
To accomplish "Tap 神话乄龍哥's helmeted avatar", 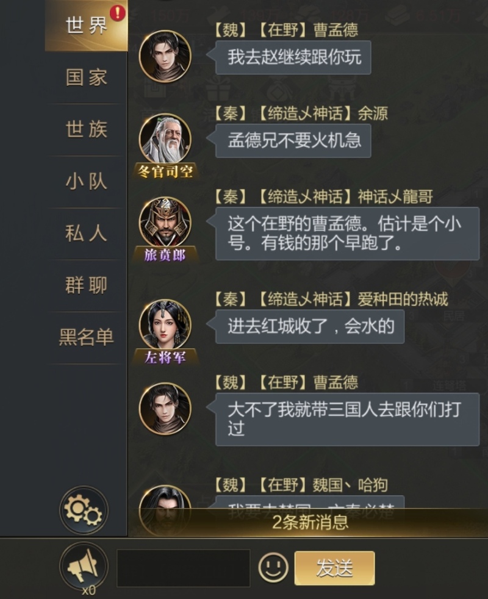I will pyautogui.click(x=165, y=222).
